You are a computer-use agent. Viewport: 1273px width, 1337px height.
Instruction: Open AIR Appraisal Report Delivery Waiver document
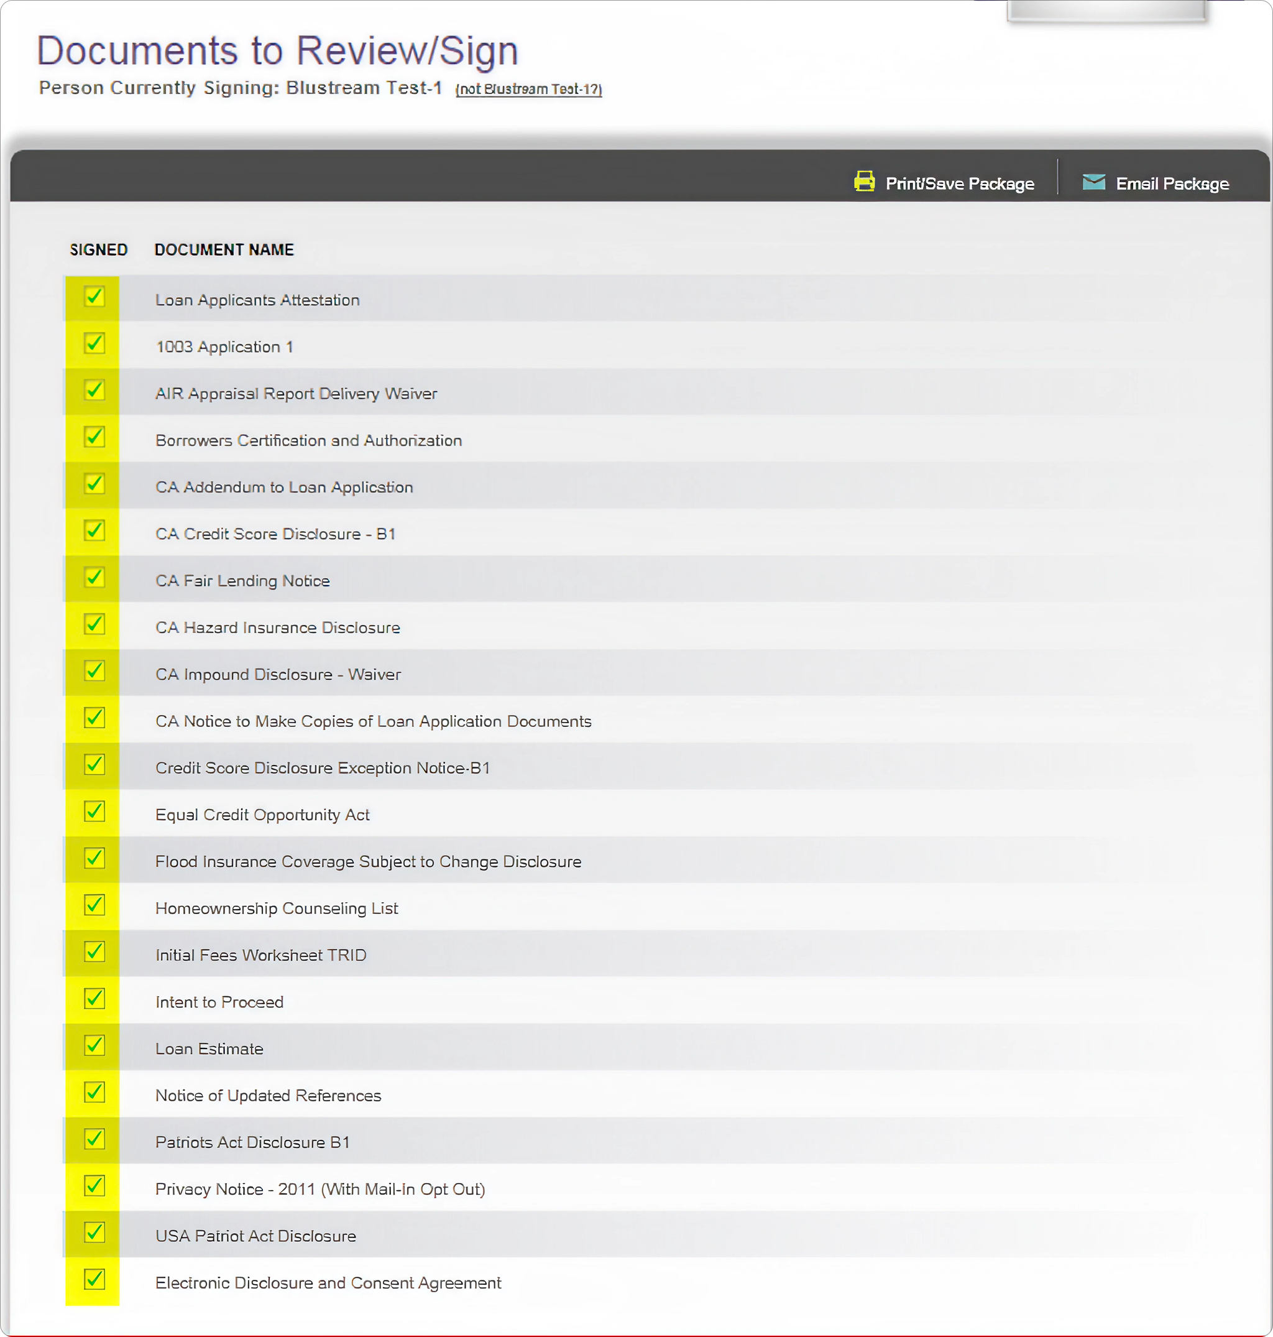click(x=296, y=394)
